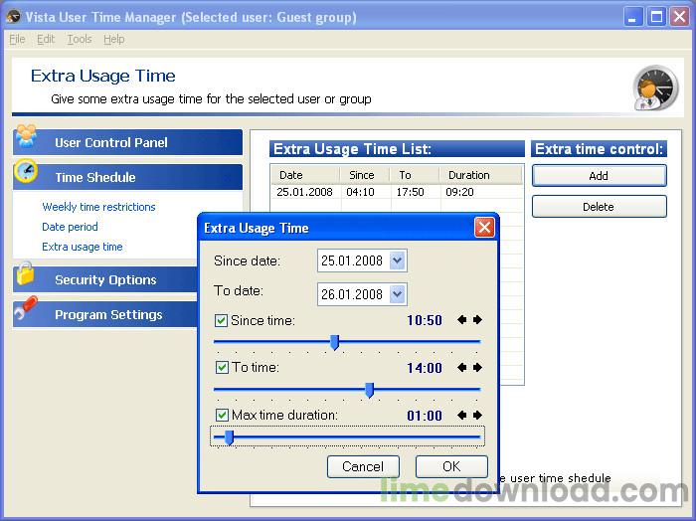The image size is (696, 521).
Task: Click the Time Shedule clock icon
Action: tap(25, 171)
